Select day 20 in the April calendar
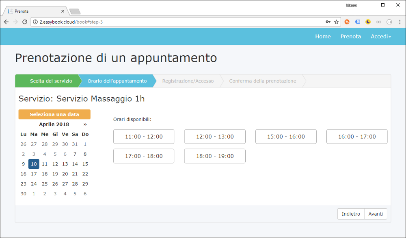The width and height of the screenshot is (406, 238). pos(65,174)
